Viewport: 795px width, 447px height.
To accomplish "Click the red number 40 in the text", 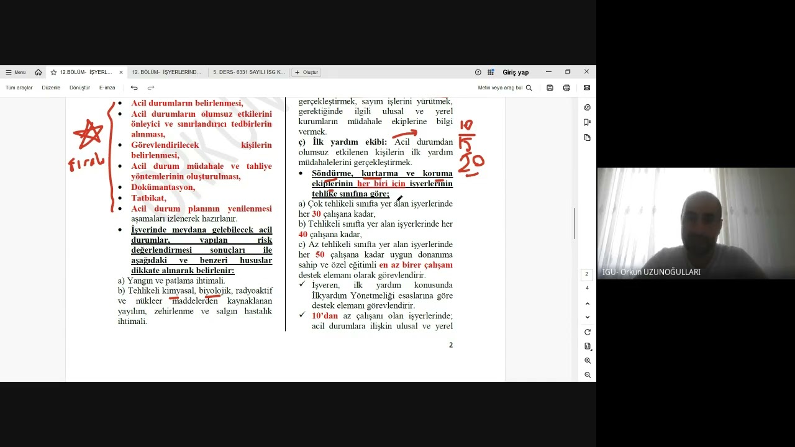I will click(303, 235).
